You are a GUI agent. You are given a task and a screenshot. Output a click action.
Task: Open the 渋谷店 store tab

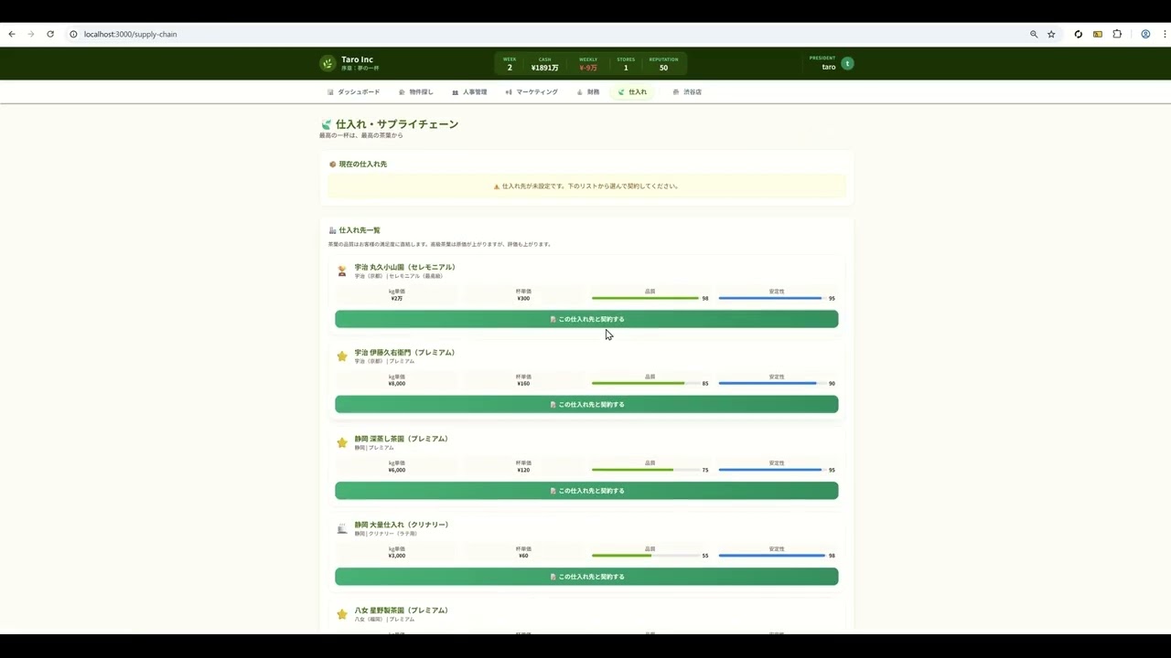click(x=687, y=92)
